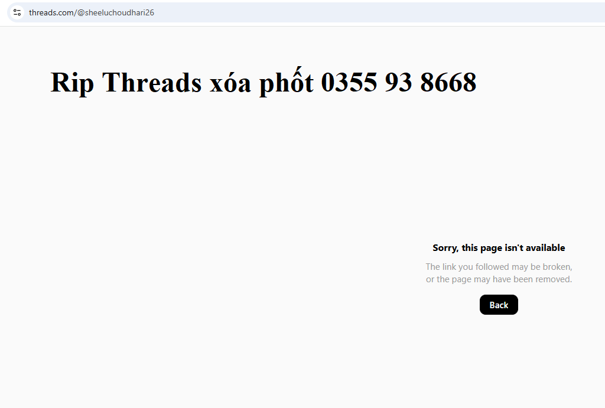605x408 pixels.
Task: Click "xóa" in the heading
Action: (230, 81)
